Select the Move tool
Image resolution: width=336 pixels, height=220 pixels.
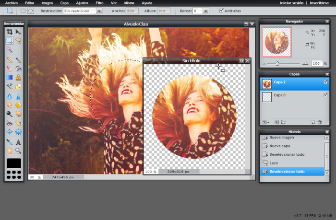(18, 32)
